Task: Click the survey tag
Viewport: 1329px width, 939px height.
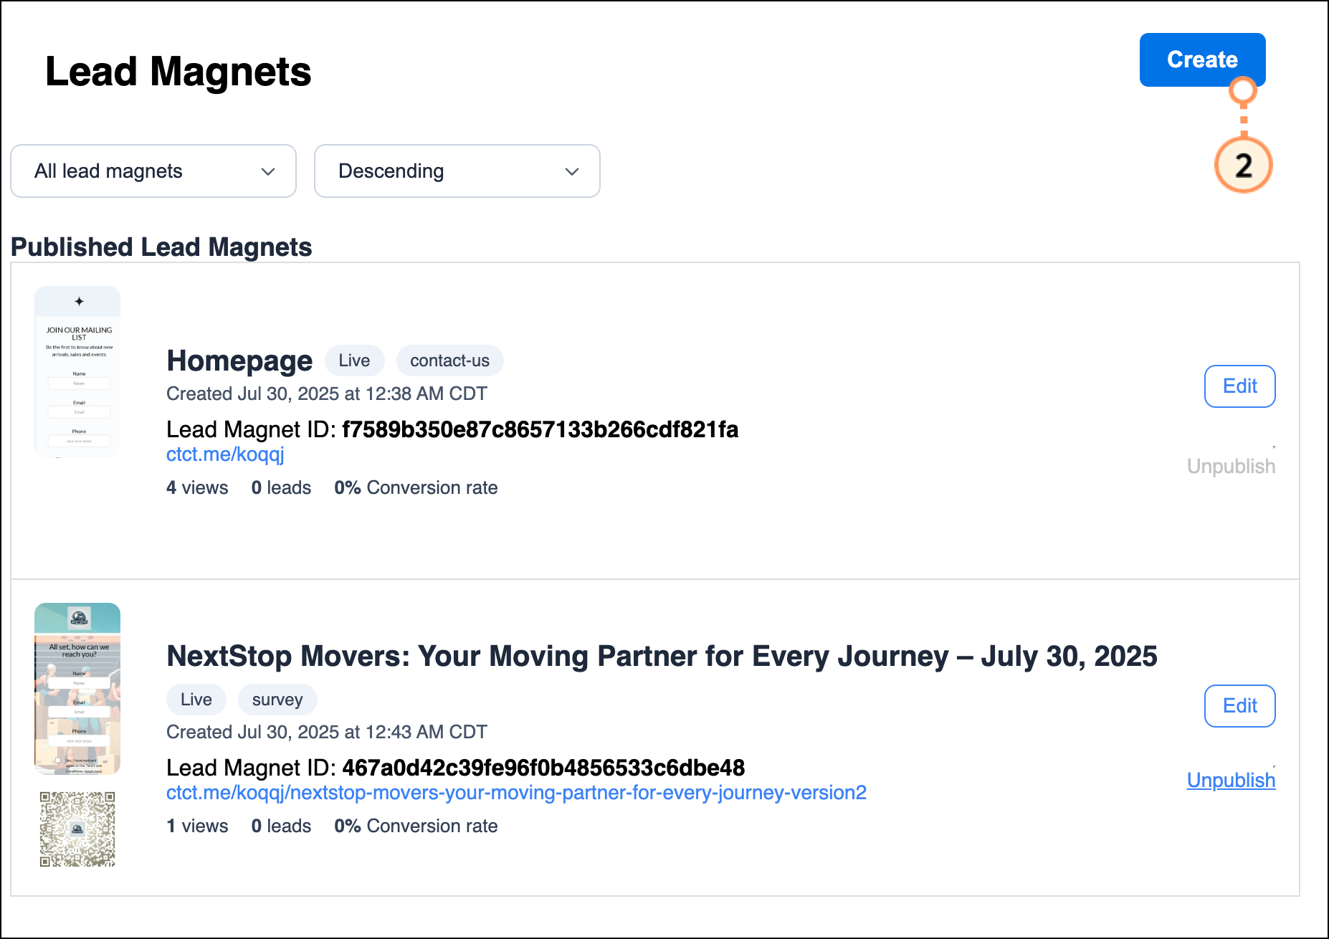Action: 277,700
